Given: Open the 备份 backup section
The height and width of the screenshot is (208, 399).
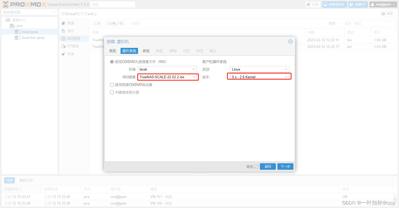Looking at the screenshot, I should pos(74,31).
